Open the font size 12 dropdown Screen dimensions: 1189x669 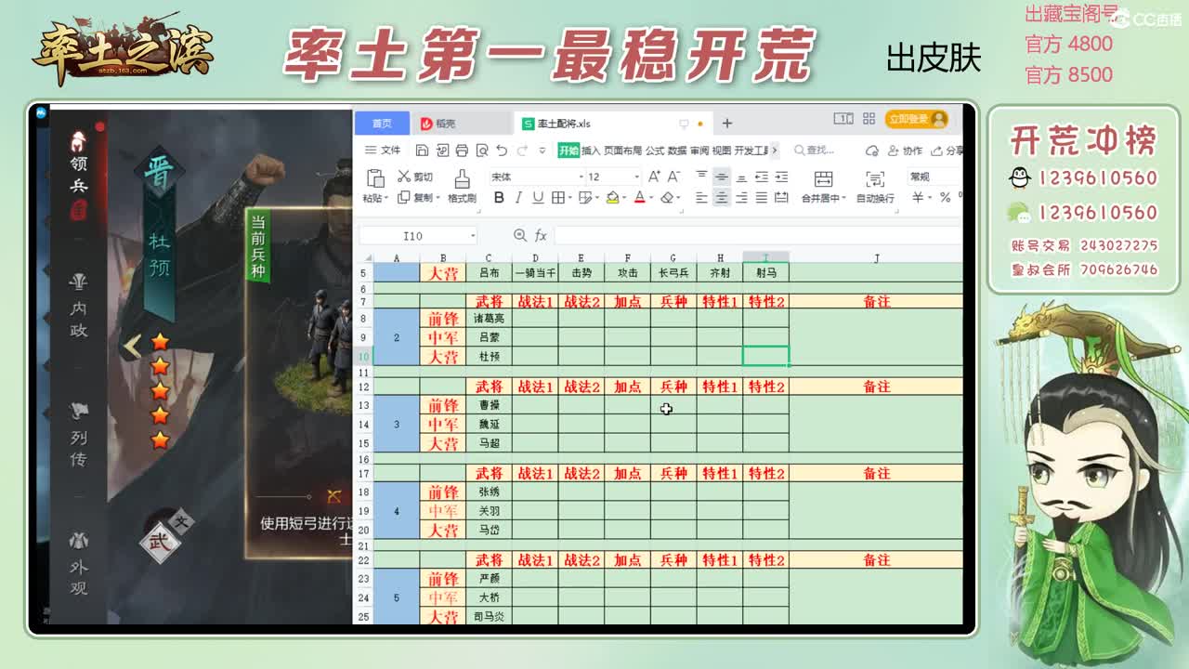point(636,177)
